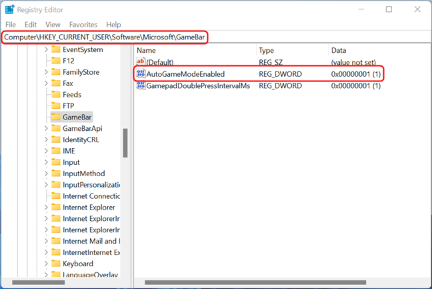Image resolution: width=432 pixels, height=289 pixels.
Task: Click the InputMethod folder icon
Action: tap(56, 174)
